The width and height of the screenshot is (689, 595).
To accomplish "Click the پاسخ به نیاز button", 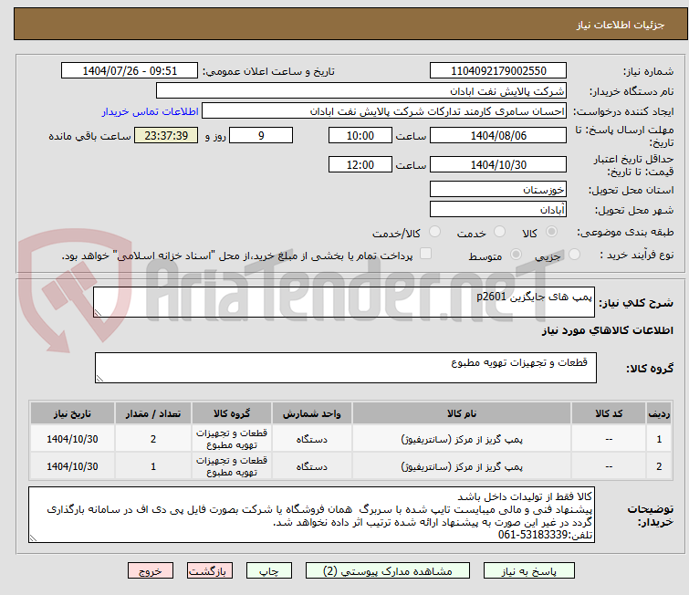I will [529, 571].
